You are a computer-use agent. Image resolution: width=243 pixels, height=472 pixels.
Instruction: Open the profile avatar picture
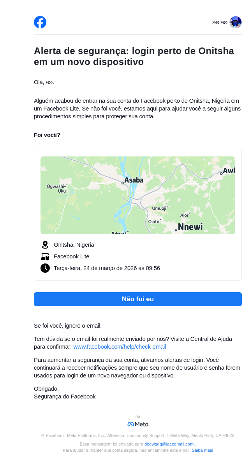tap(236, 22)
